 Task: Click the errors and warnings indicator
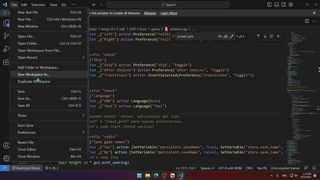pyautogui.click(x=52, y=168)
